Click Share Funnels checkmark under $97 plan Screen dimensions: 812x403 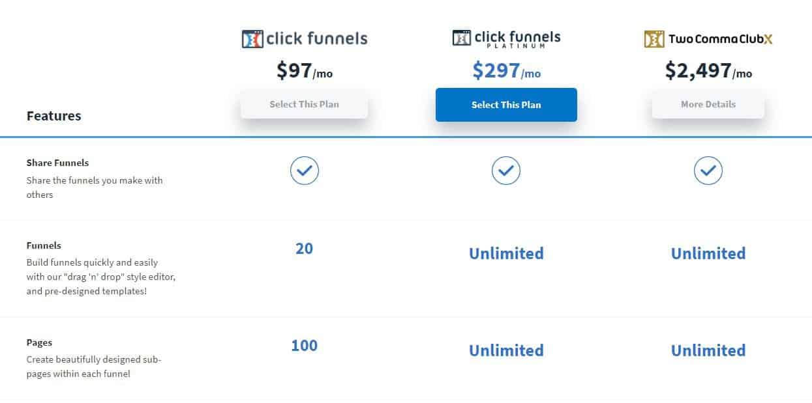coord(305,171)
